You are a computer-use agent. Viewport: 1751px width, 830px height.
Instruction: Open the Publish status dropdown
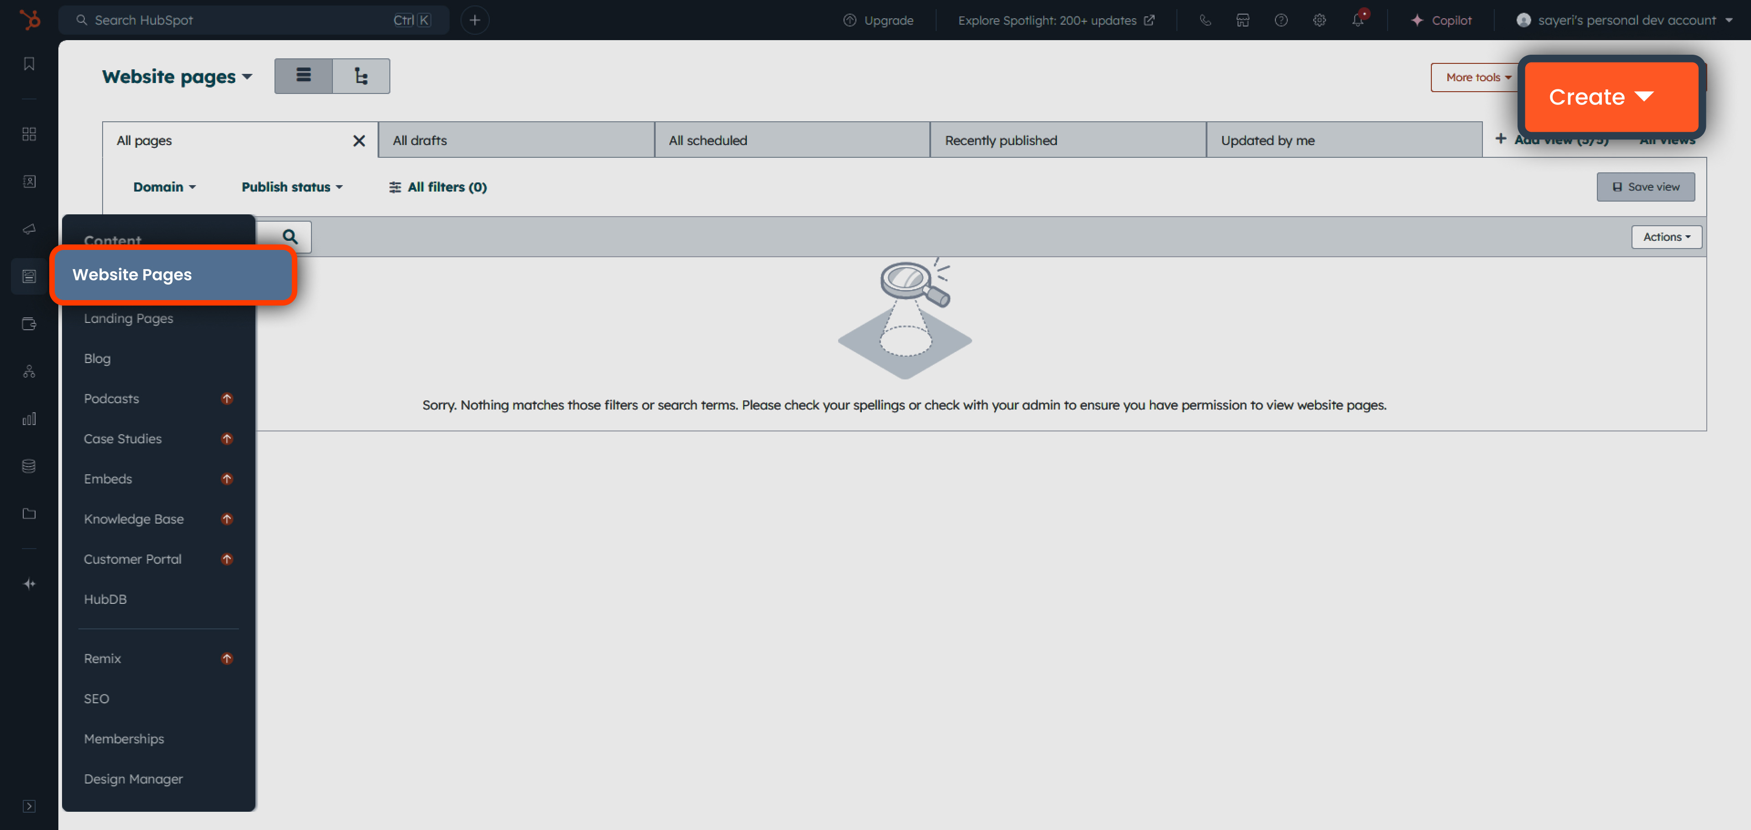click(292, 187)
